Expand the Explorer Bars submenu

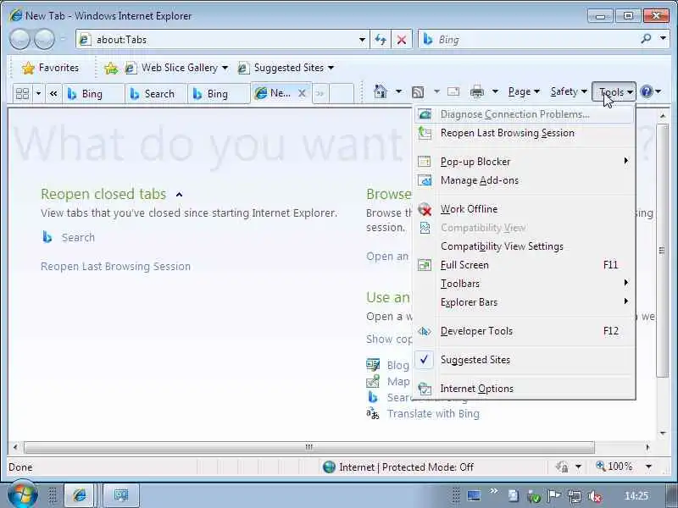tap(524, 302)
